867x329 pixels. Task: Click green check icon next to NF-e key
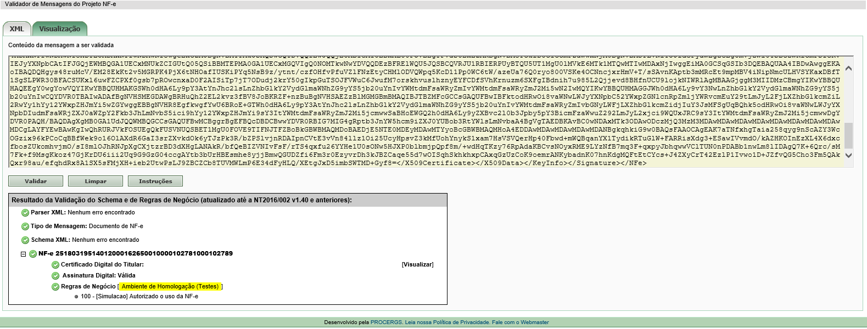coord(33,254)
